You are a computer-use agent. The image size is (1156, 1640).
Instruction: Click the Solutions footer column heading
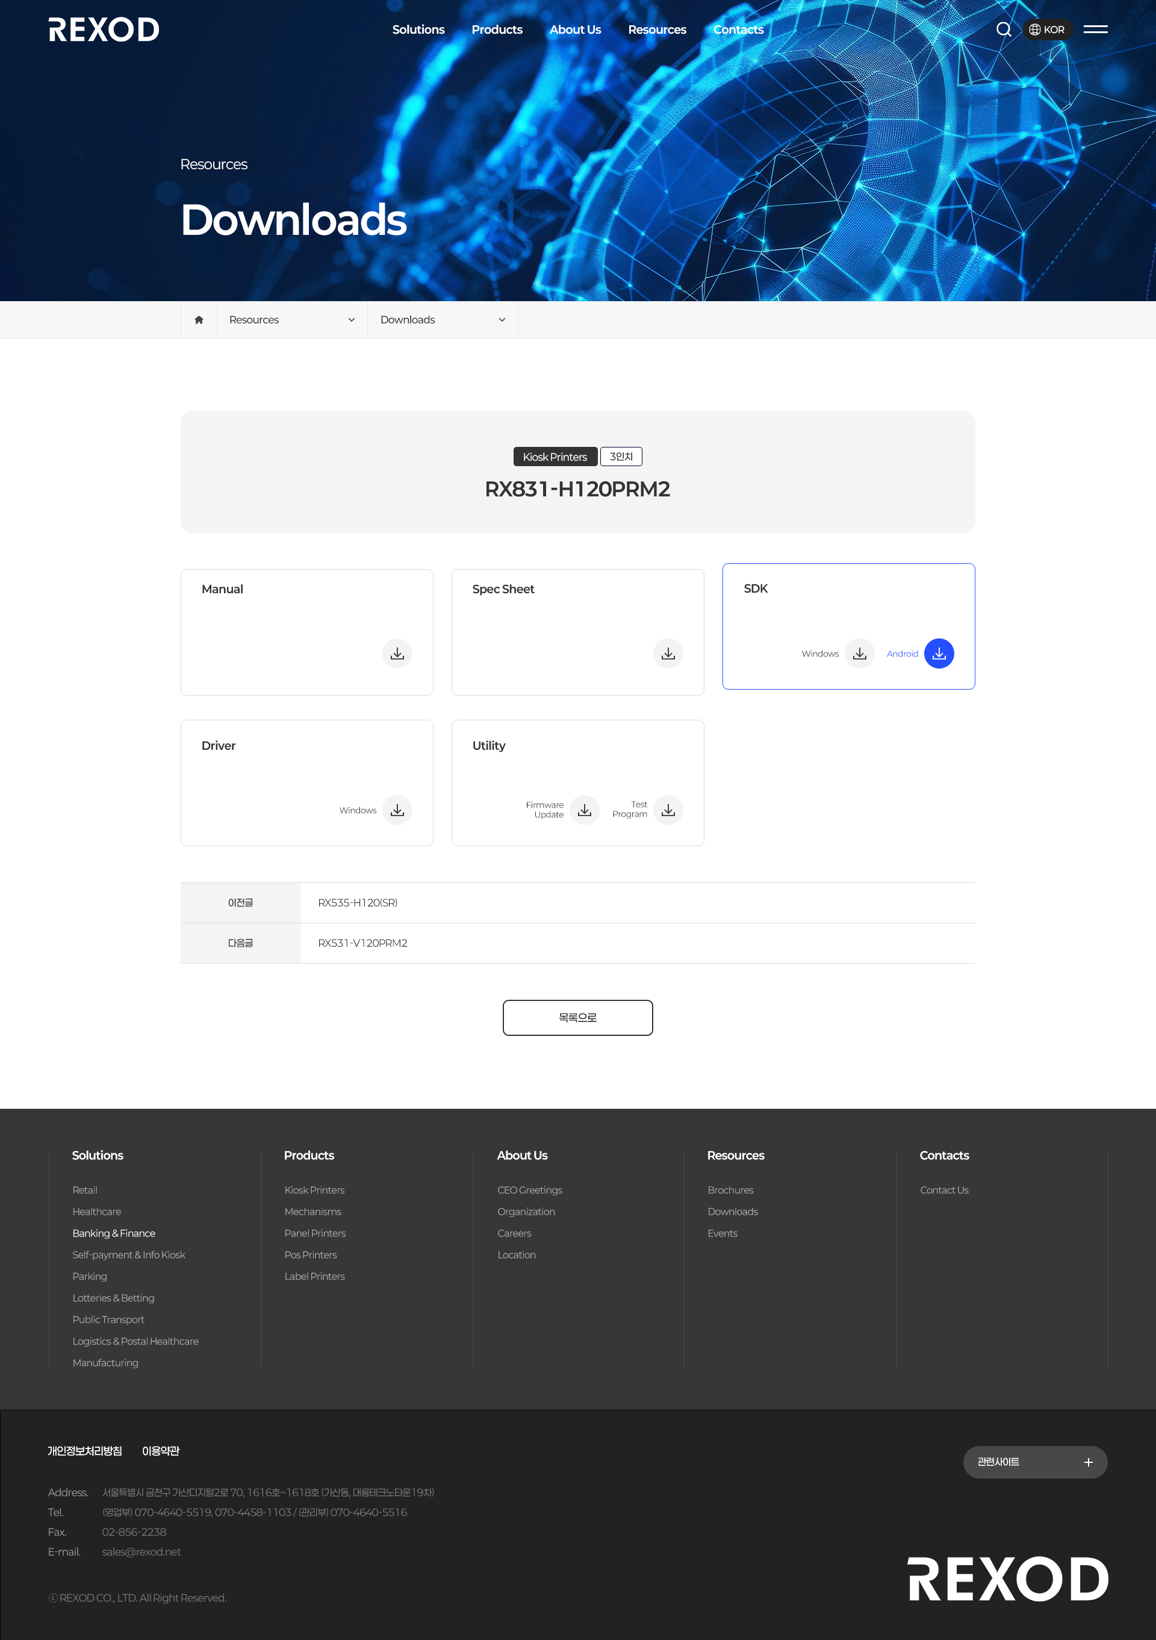[98, 1155]
